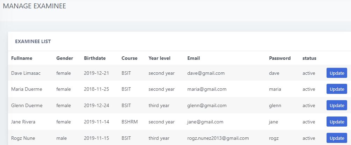Screen dimensions: 351x145
Task: Click the Fullname column header
Action: (x=22, y=58)
